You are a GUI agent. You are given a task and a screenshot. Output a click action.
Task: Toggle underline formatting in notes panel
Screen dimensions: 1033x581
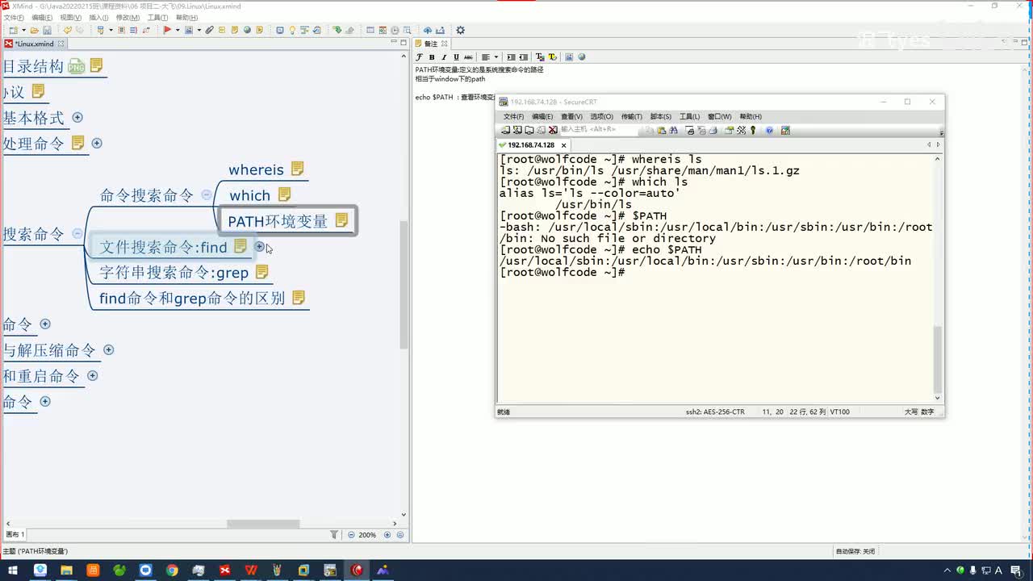(x=456, y=57)
